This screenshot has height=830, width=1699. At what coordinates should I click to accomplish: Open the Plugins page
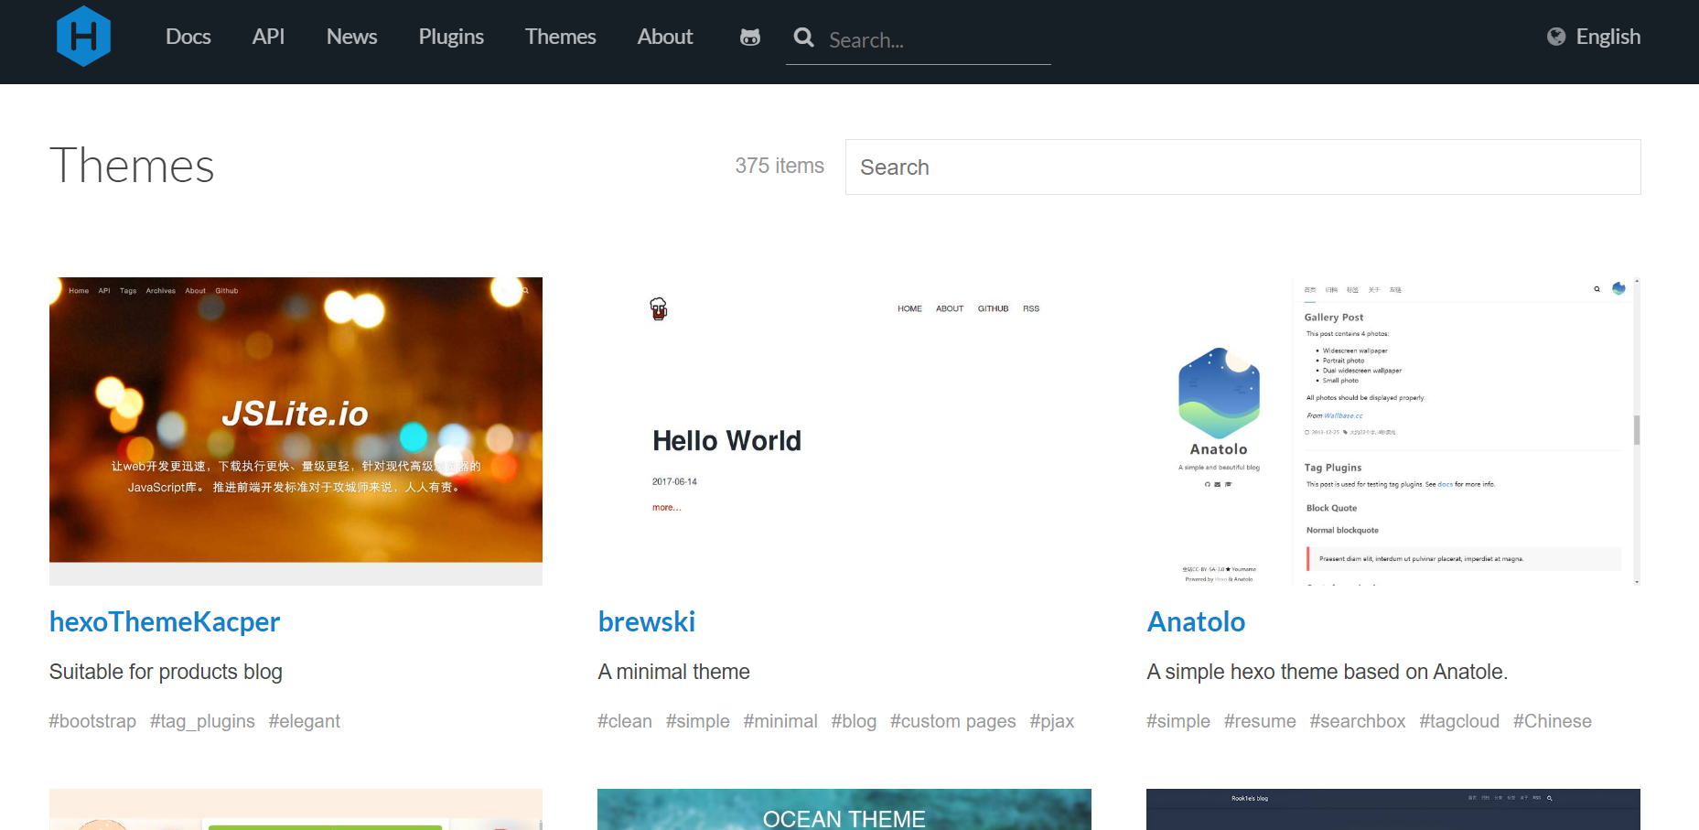tap(451, 37)
